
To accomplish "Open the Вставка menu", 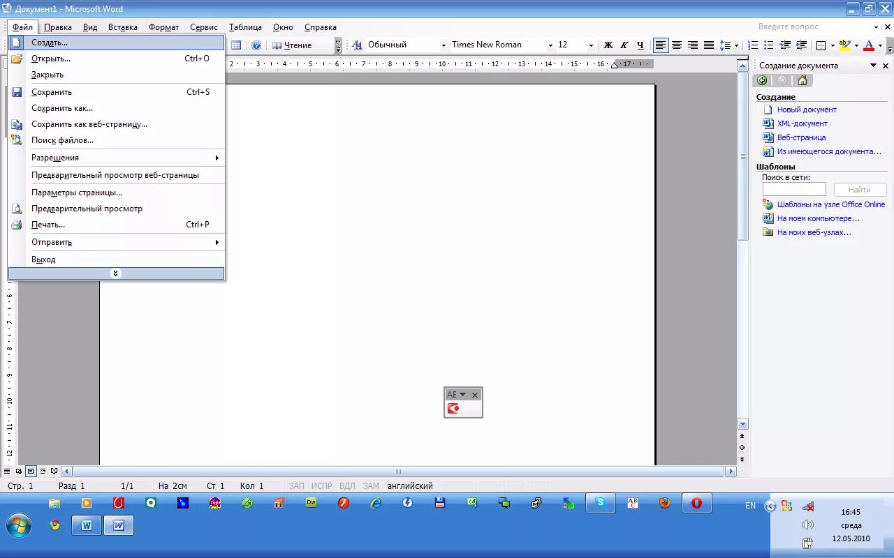I will [x=123, y=27].
